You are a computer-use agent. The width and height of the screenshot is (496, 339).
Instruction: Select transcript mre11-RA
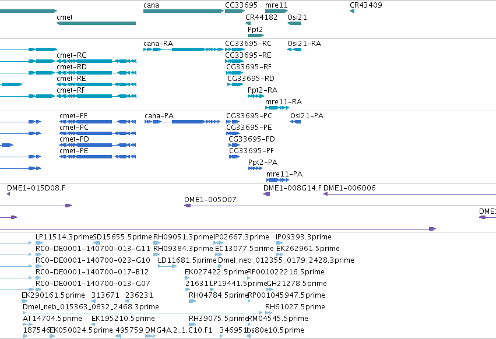[277, 108]
